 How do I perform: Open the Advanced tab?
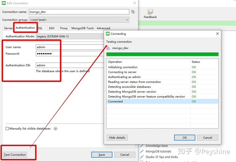103,28
